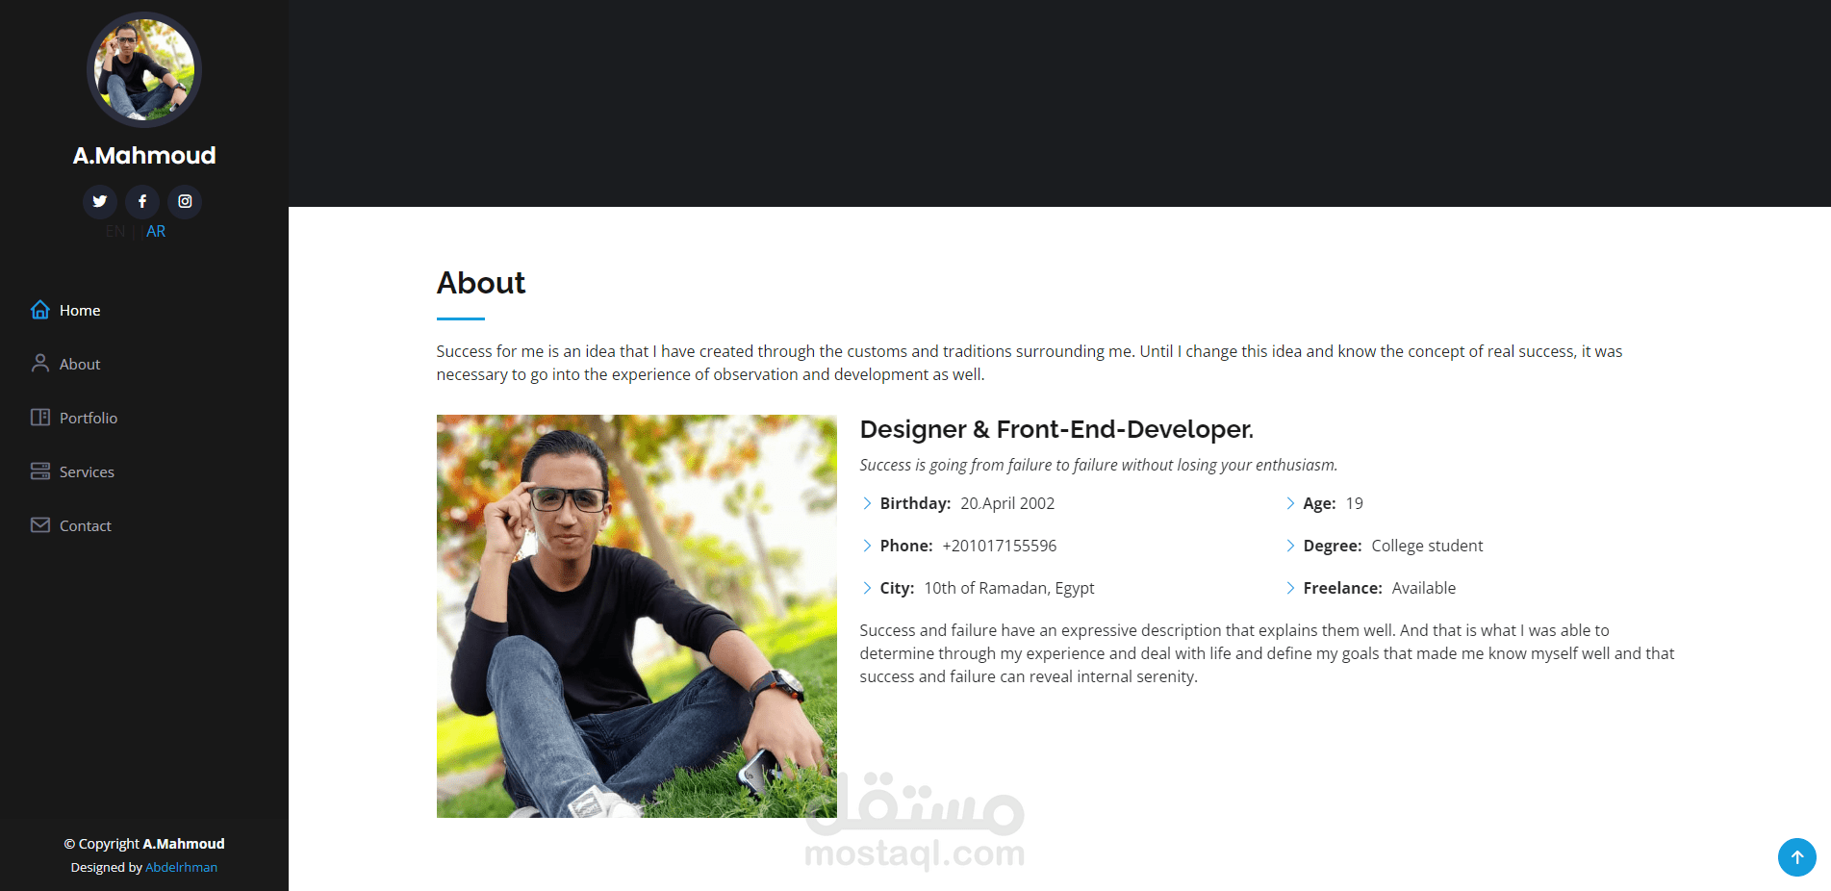Switch language to EN

click(x=115, y=231)
